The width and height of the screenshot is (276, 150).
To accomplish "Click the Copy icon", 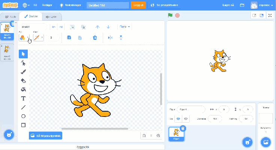I will coord(69,38).
